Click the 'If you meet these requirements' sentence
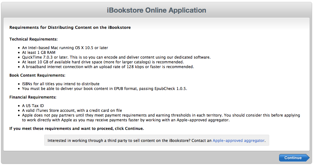This screenshot has width=315, height=166. click(76, 129)
